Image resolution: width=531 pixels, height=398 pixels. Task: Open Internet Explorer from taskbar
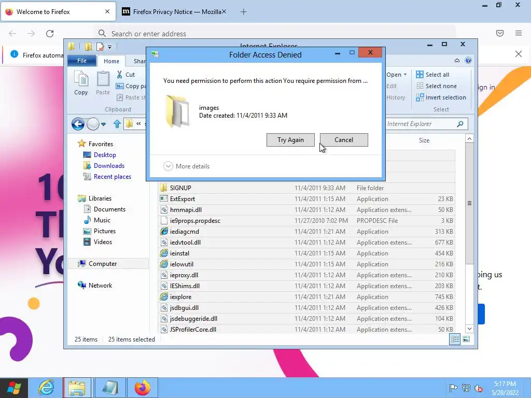tap(46, 388)
